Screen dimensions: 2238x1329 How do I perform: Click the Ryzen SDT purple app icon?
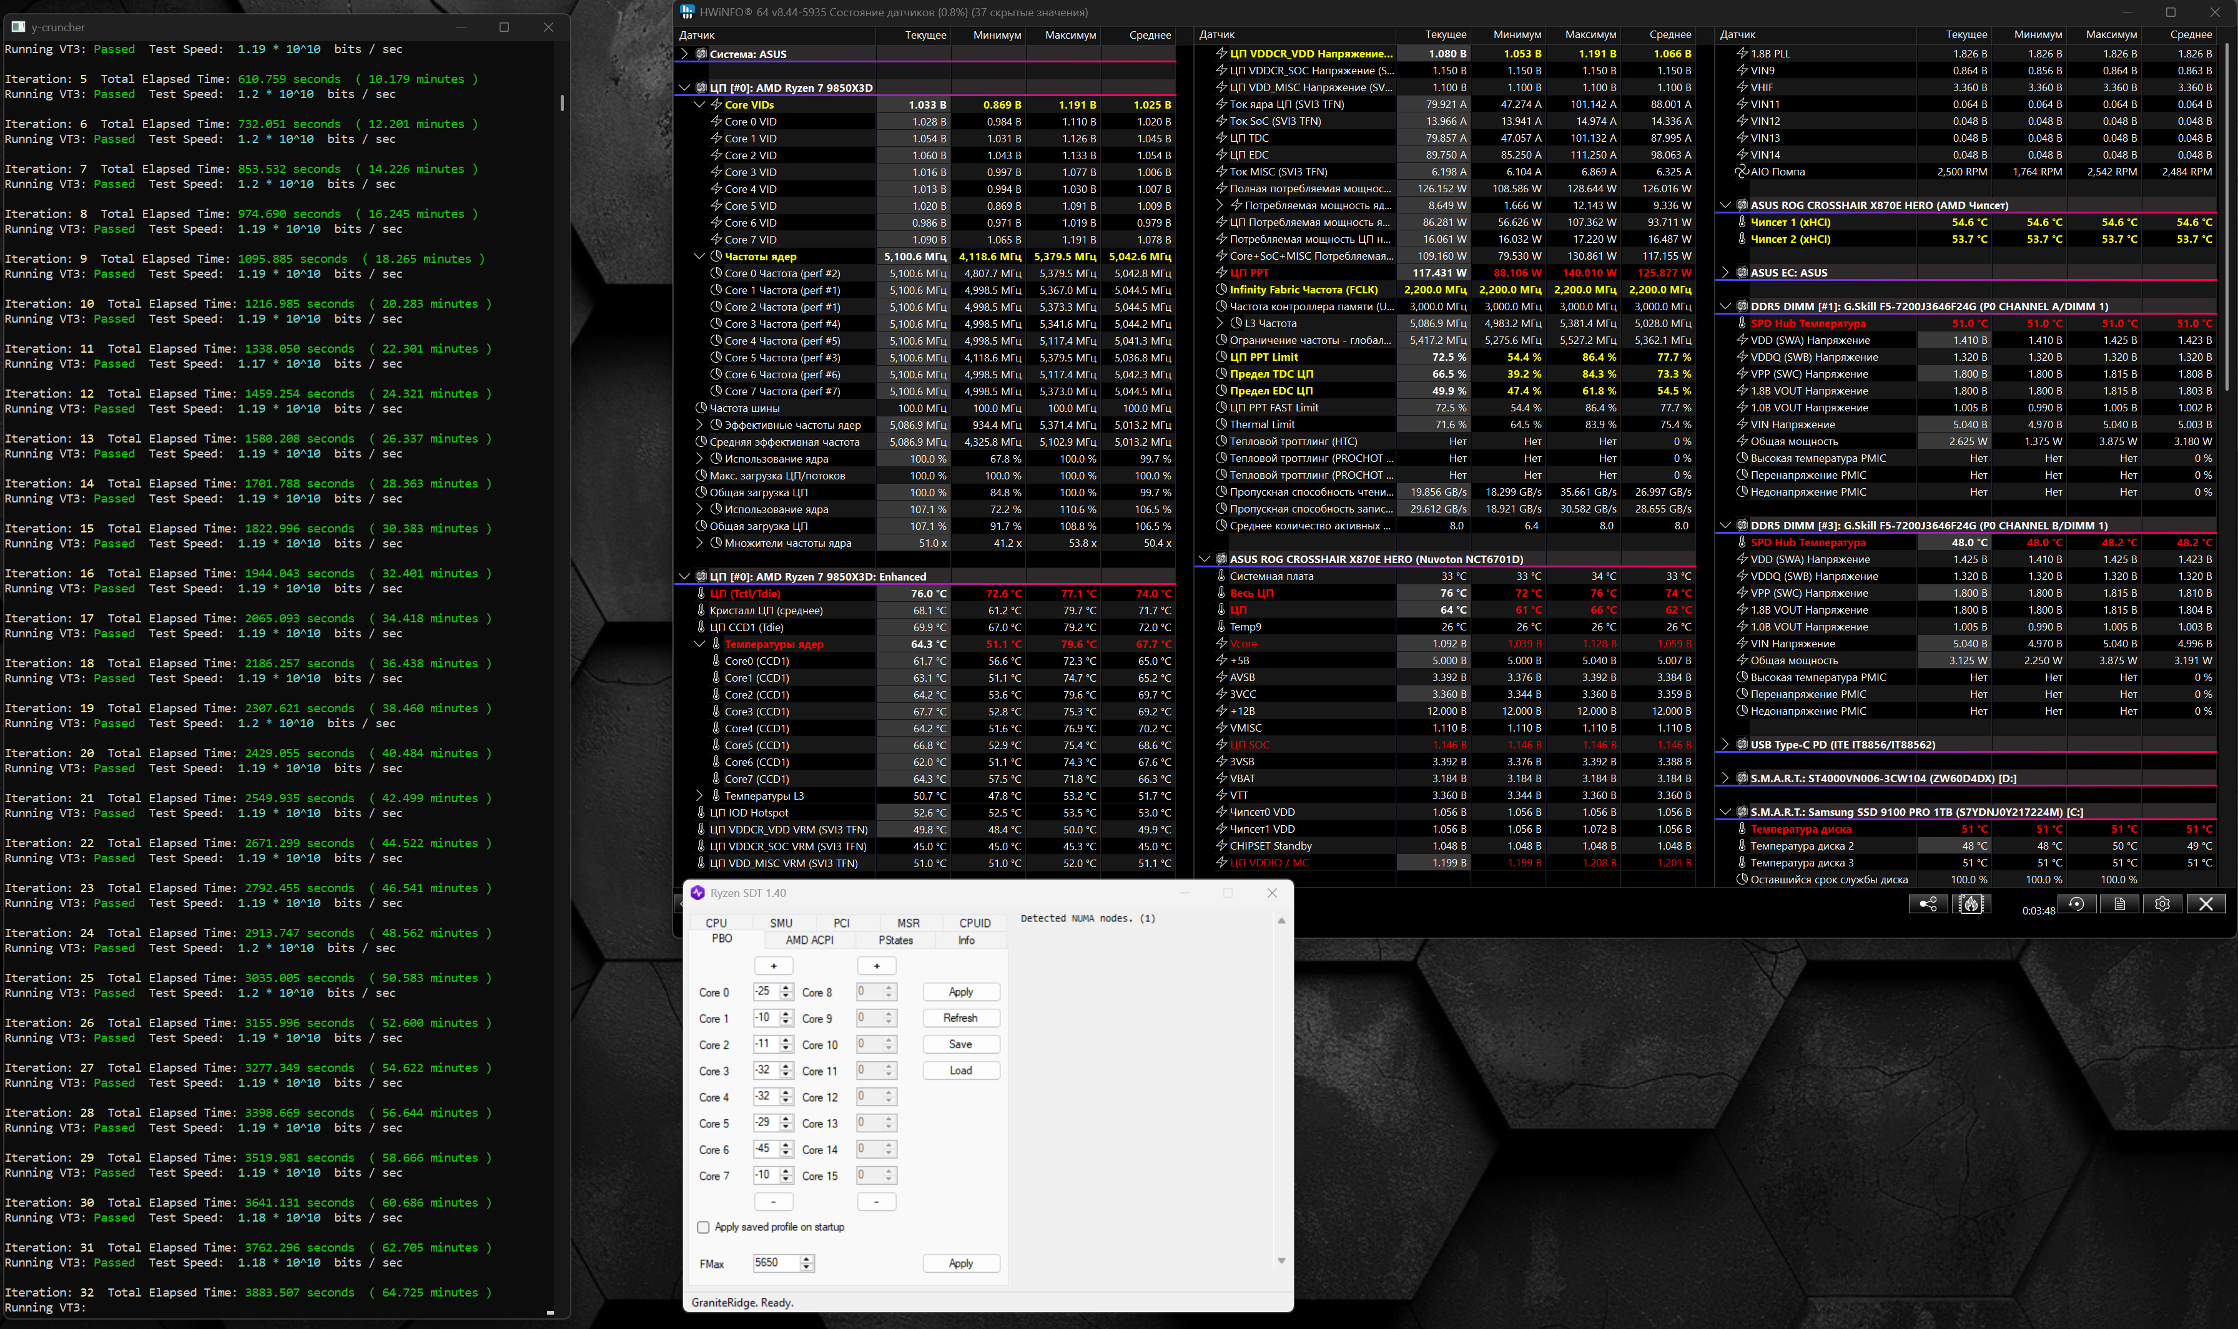[x=698, y=893]
